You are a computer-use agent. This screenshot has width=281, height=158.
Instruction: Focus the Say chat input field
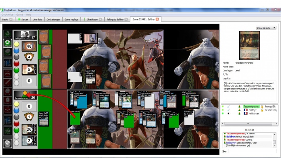[252, 151]
